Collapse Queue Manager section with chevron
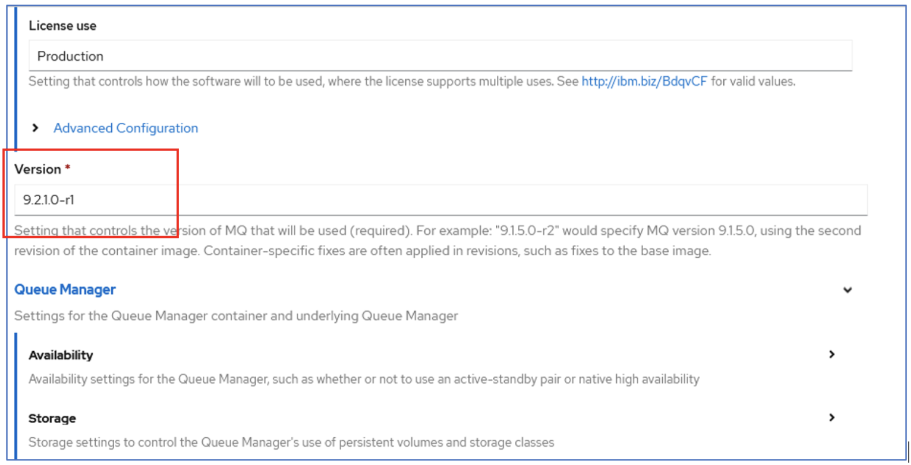 click(x=848, y=290)
